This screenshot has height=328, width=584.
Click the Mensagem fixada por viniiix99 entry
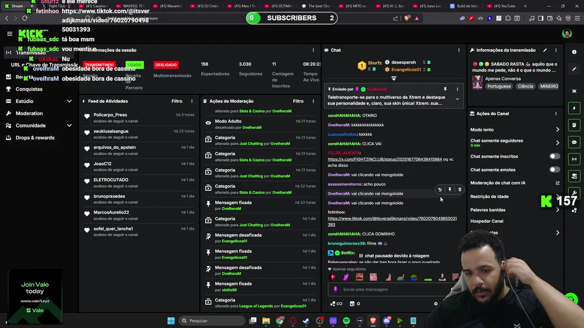point(260,287)
